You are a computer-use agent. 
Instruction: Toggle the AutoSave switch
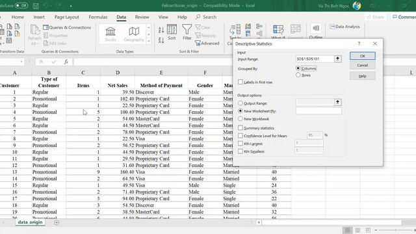click(x=21, y=6)
